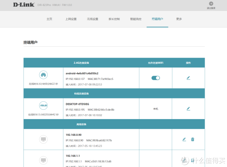227x167 pixels.
Task: Click the monitor icon for 192.168.0.90
Action: (43, 139)
